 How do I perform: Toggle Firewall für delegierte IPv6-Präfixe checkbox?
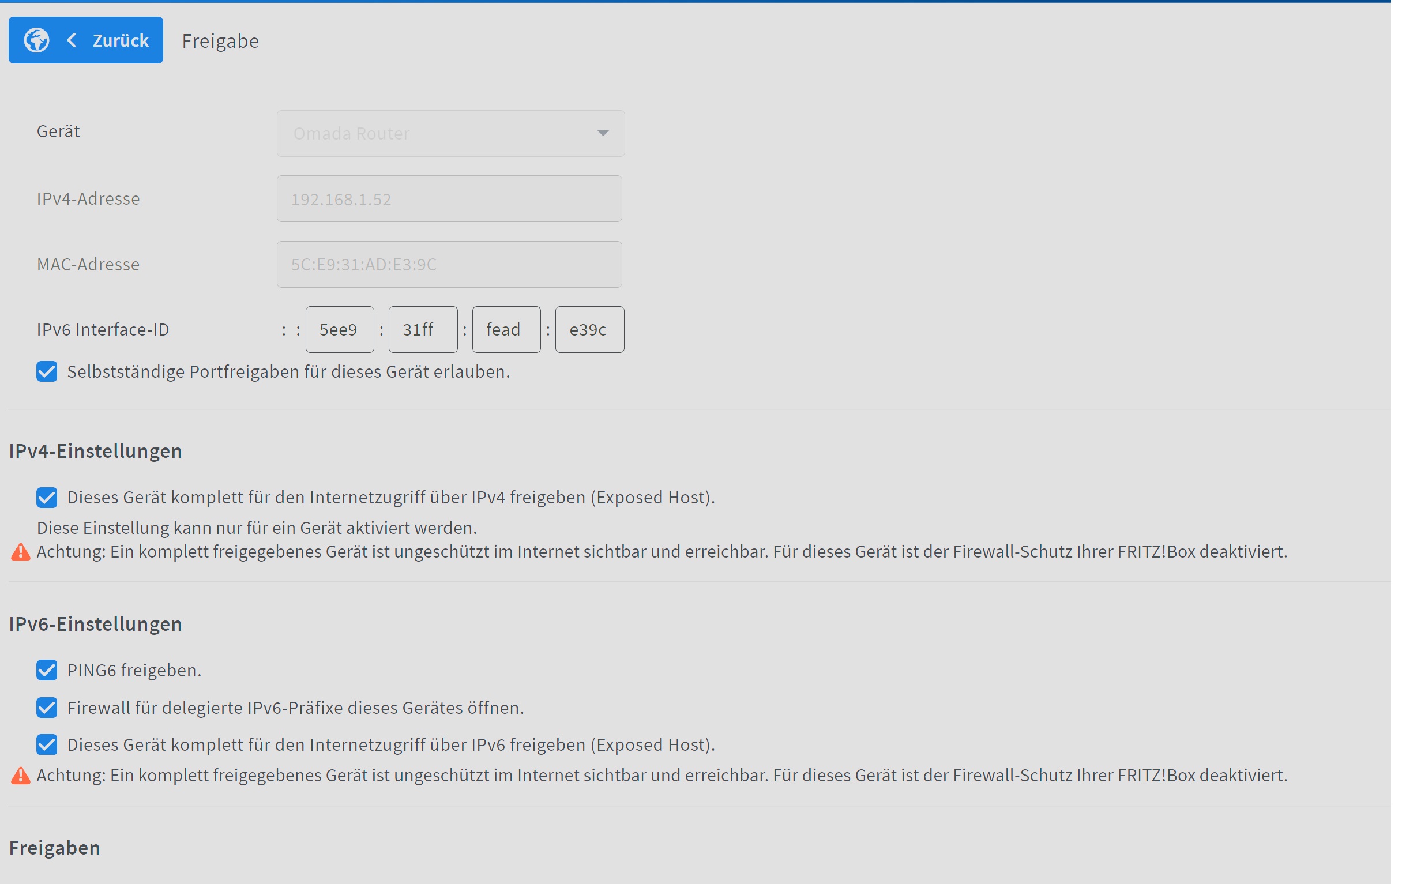47,708
